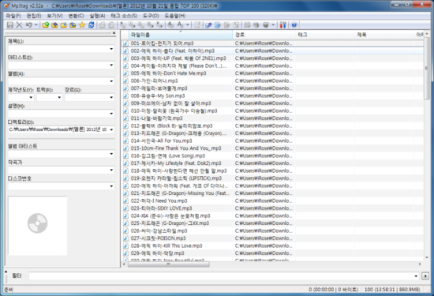
Task: Open the 변환(C) menu
Action: pos(76,16)
